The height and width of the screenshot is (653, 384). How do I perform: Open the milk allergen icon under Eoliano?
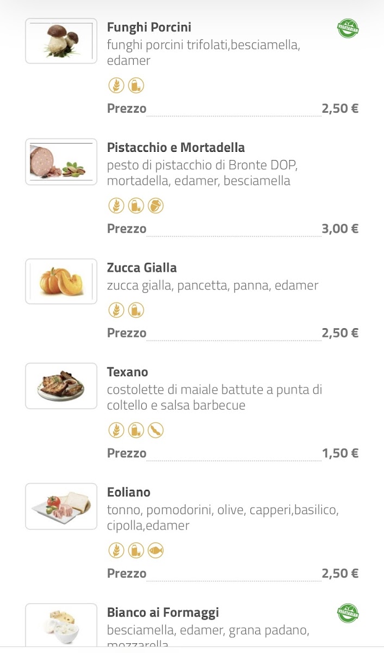coord(137,550)
